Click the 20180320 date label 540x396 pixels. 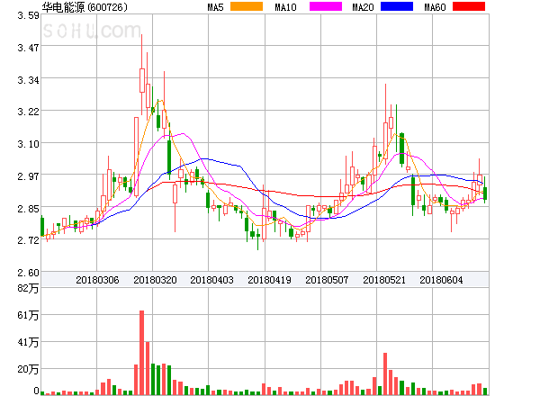pos(155,280)
